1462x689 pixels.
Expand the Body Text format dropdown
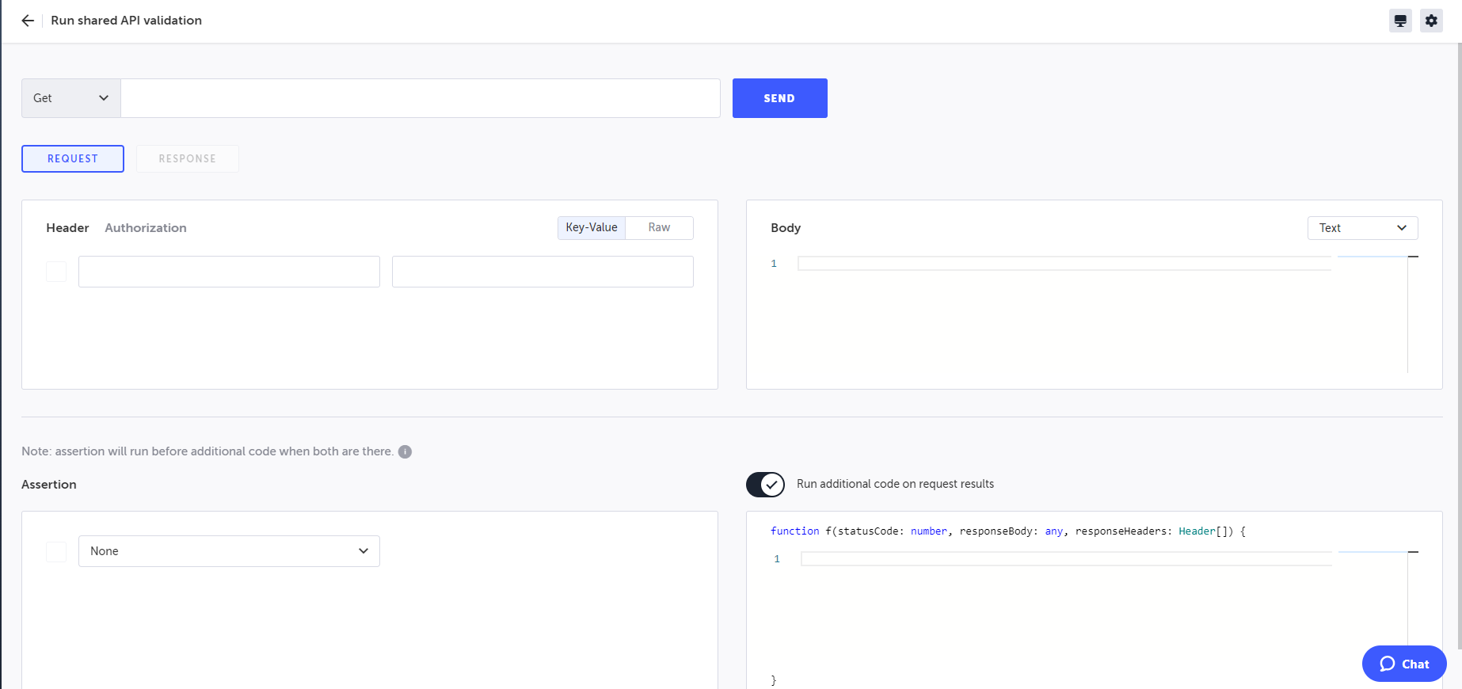(x=1362, y=228)
